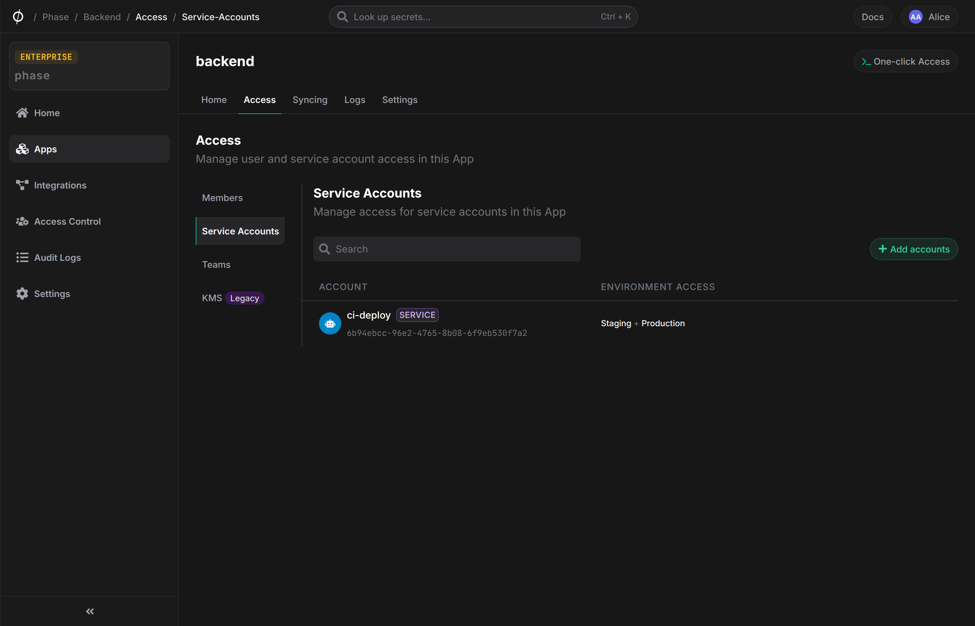Open the Logs tab

(x=354, y=99)
